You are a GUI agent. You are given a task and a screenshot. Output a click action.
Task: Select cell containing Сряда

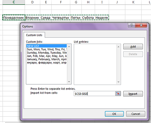[46, 18]
